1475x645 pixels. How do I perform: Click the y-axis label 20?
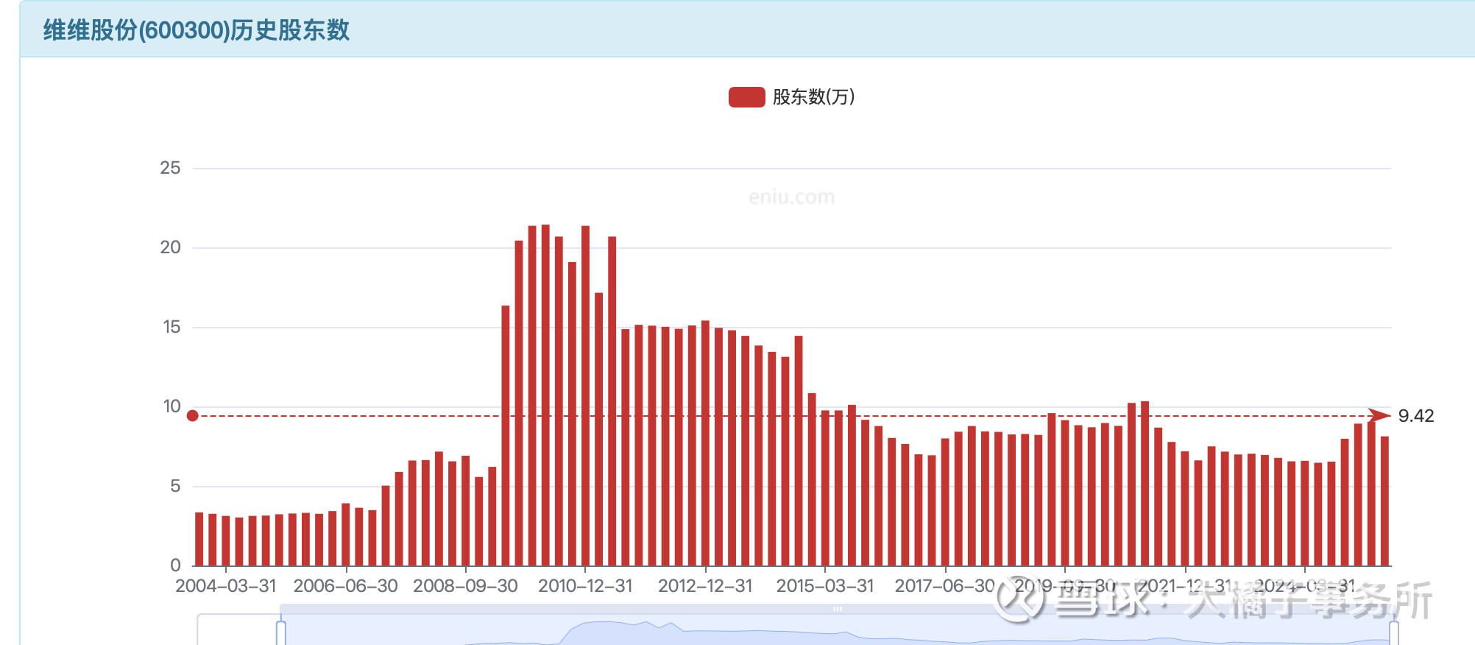(x=170, y=247)
